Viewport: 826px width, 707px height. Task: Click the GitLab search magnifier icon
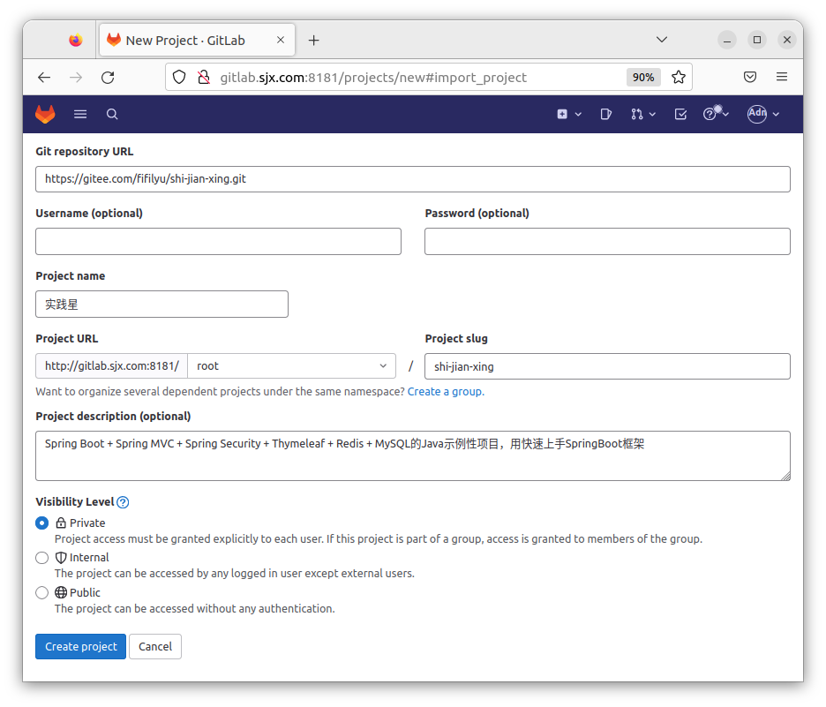[112, 114]
